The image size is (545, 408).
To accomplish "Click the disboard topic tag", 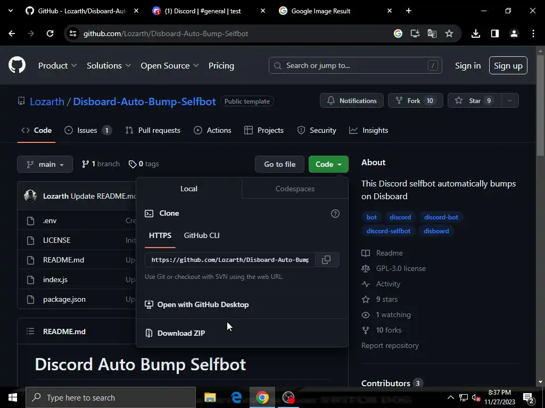I will point(436,231).
